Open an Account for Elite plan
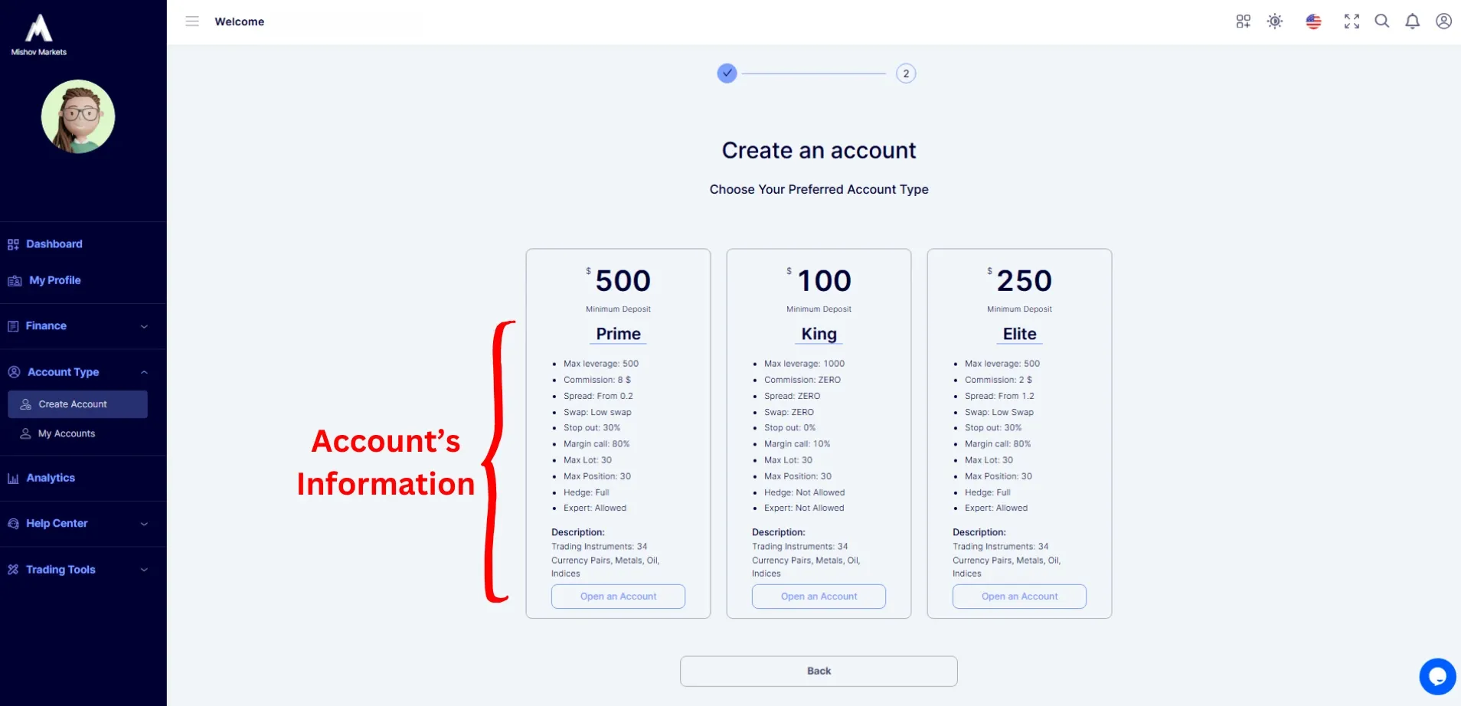This screenshot has height=706, width=1461. pos(1019,597)
